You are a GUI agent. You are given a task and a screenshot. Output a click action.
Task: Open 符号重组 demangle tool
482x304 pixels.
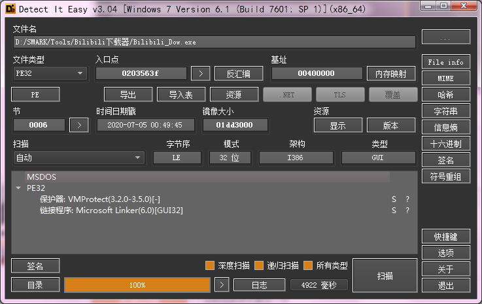(446, 177)
